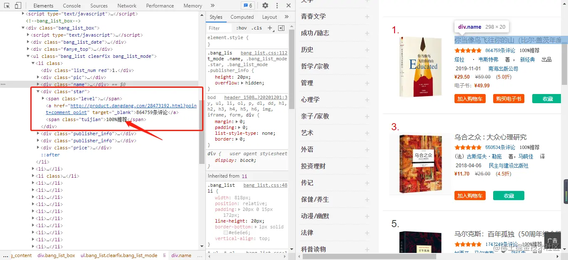The height and width of the screenshot is (260, 568).
Task: Expand the span class="level" node
Action: click(43, 99)
